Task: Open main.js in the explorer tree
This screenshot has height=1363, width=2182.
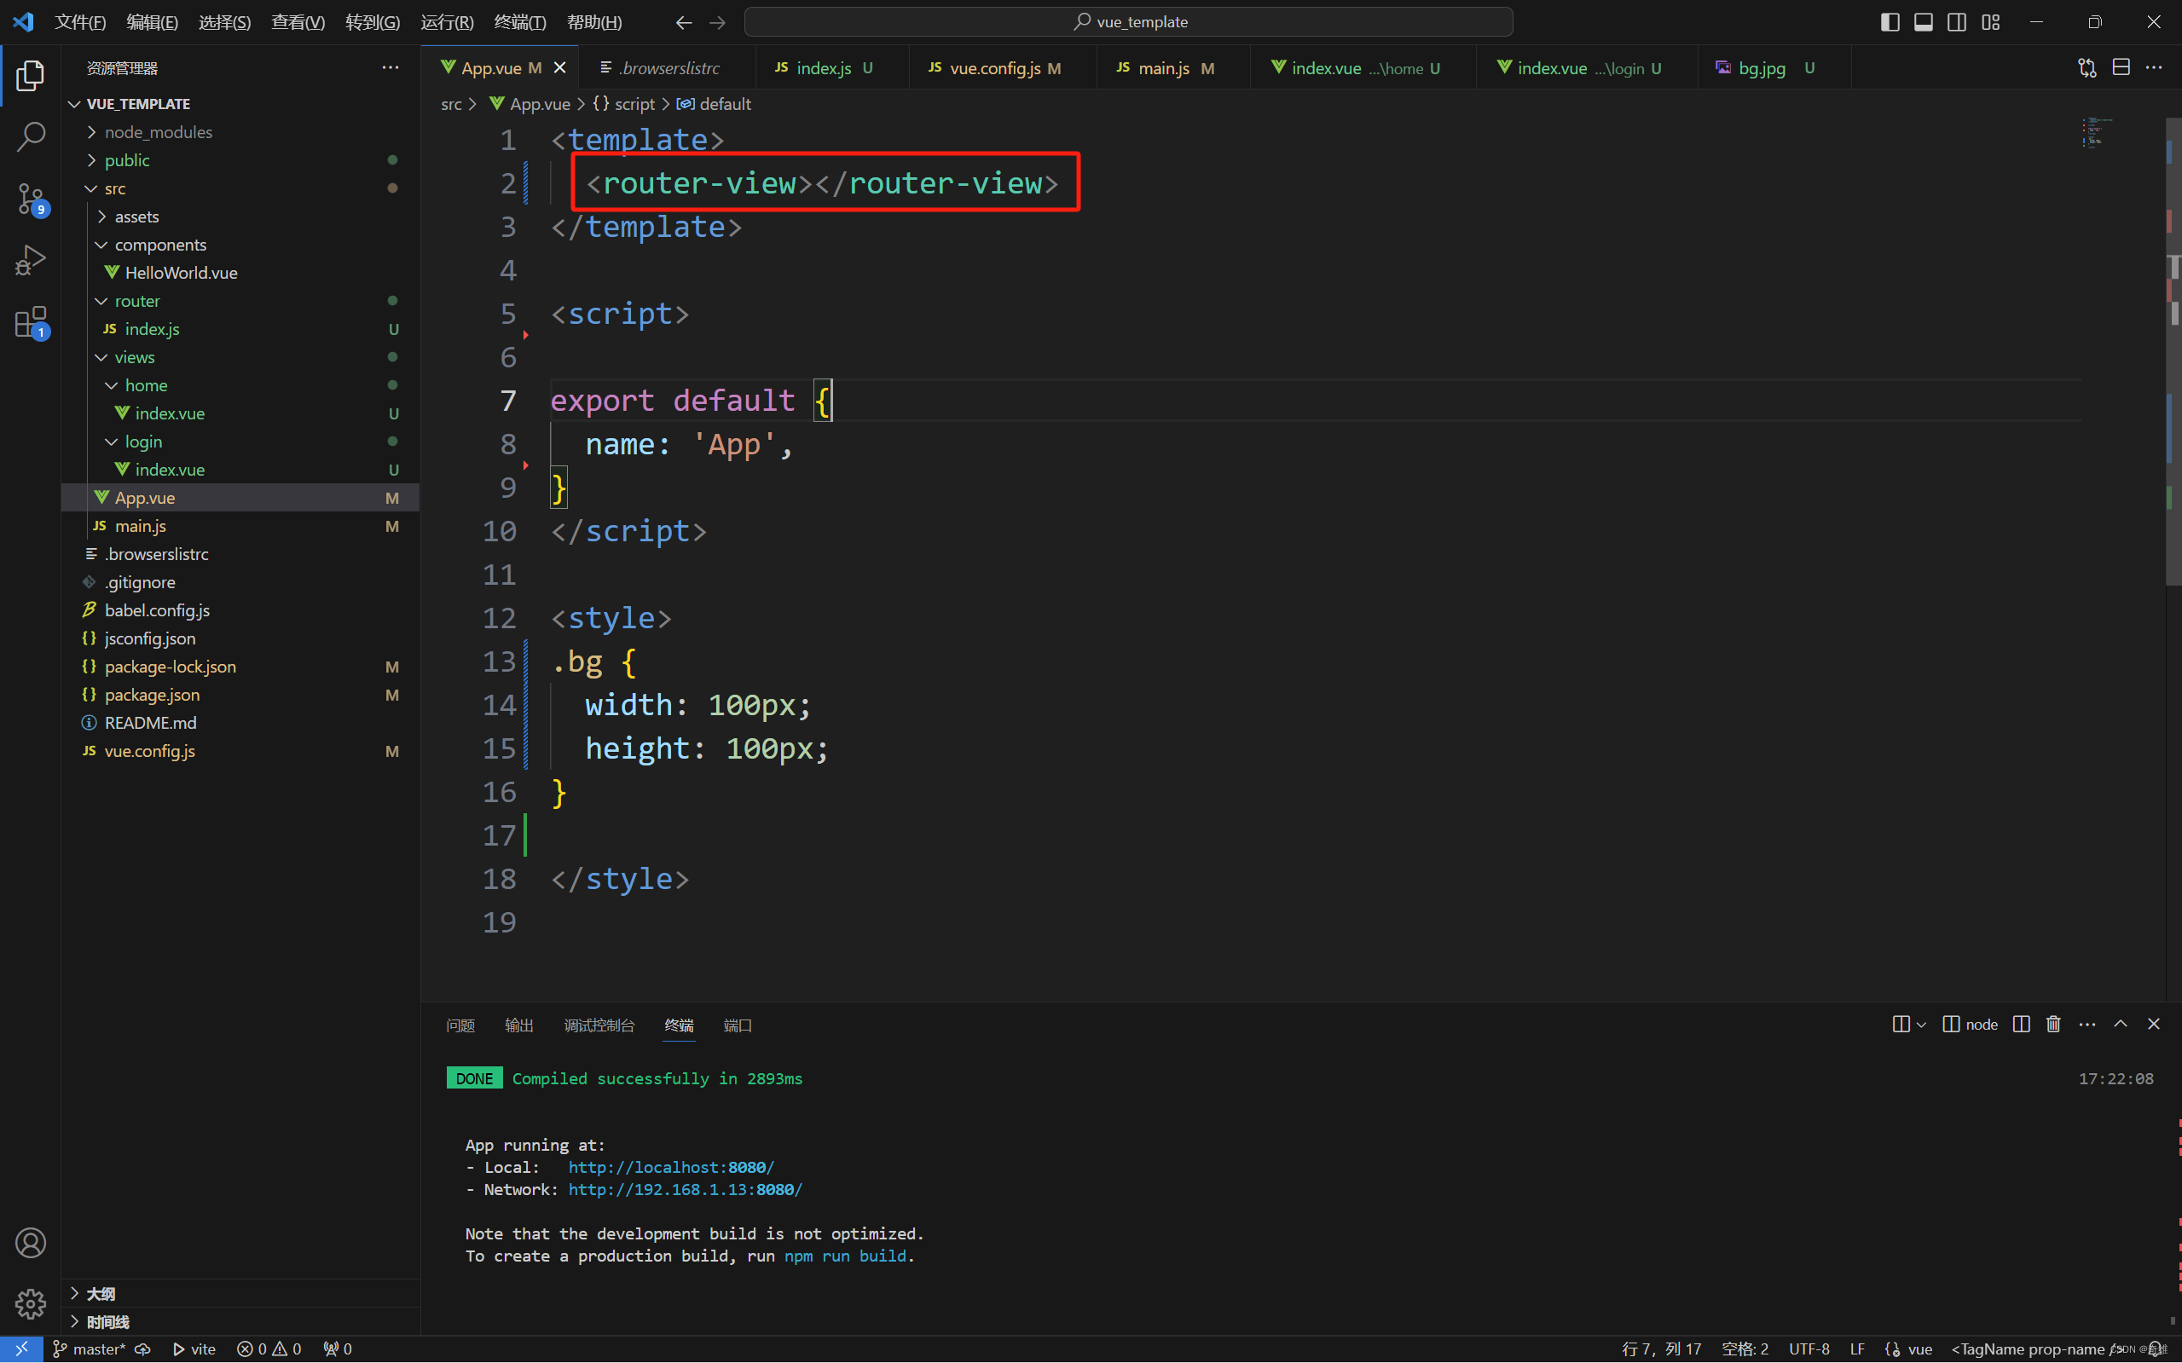Action: pyautogui.click(x=240, y=526)
